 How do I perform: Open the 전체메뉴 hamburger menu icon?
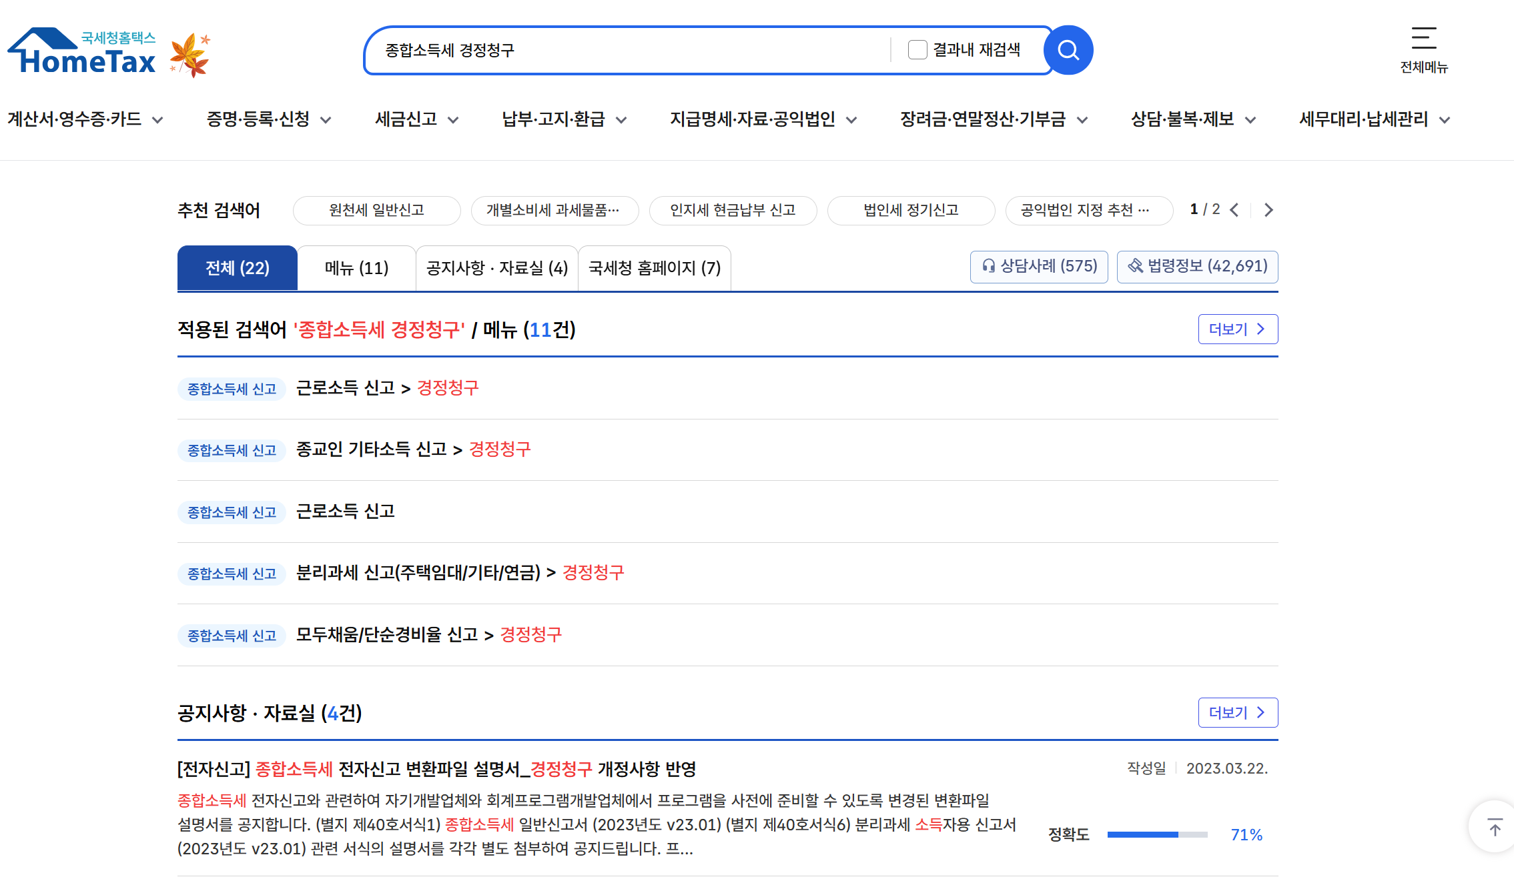[1423, 39]
